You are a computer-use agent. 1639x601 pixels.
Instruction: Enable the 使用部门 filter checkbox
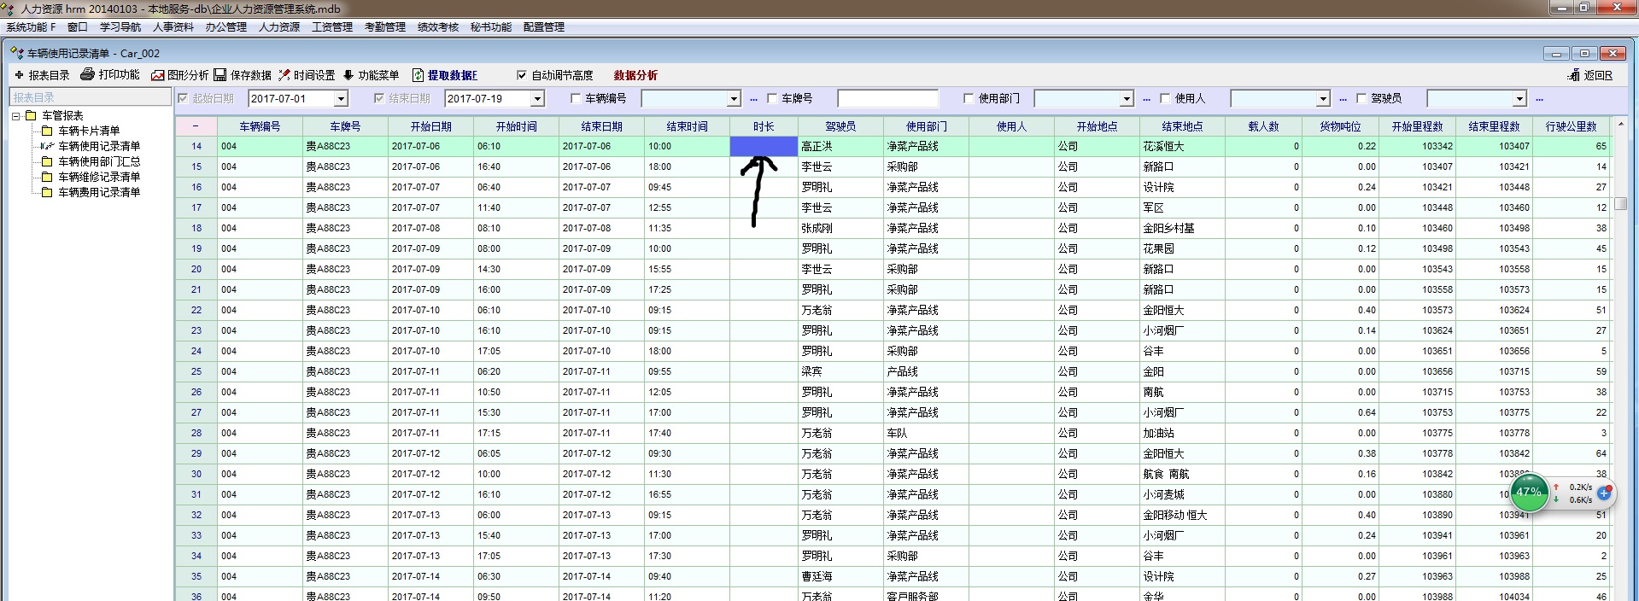click(x=969, y=99)
